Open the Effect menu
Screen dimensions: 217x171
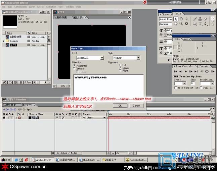(x=40, y=7)
